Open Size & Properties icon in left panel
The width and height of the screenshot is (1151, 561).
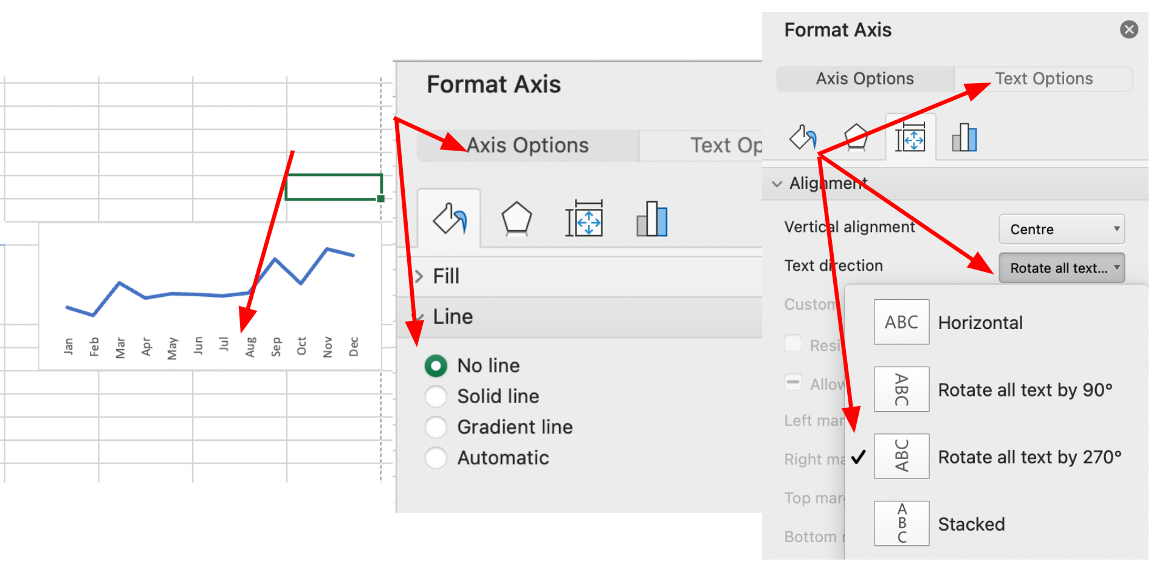584,219
